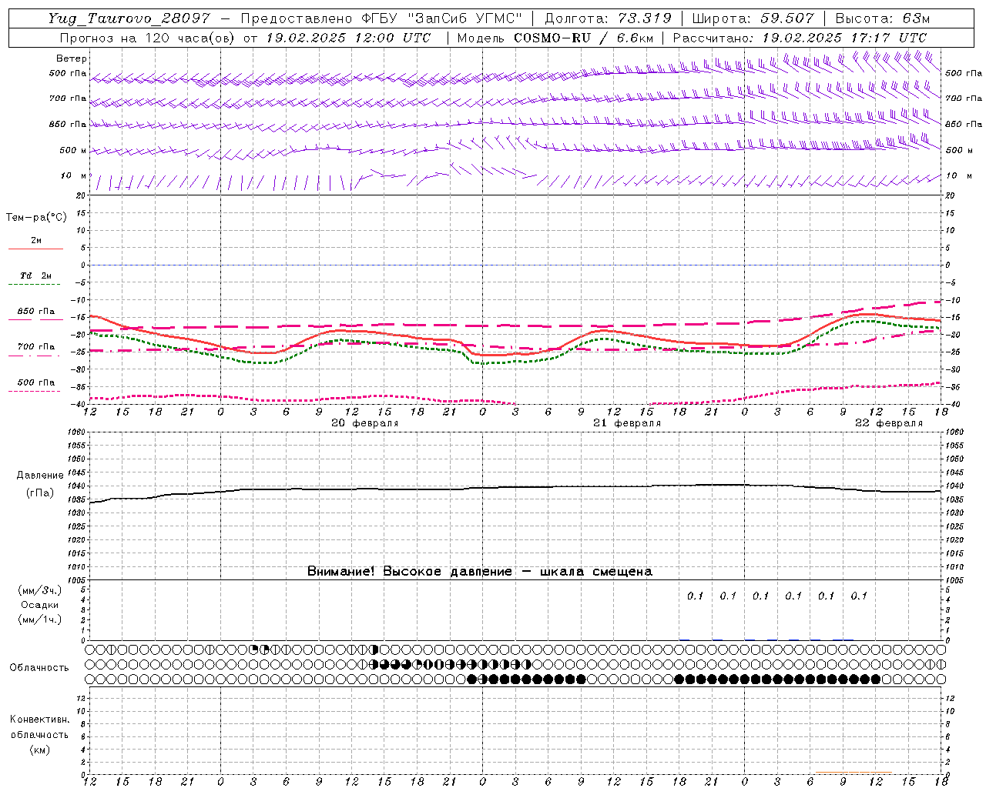
Task: Click the Конвективн. label of the convective cloud panel
Action: point(39,720)
